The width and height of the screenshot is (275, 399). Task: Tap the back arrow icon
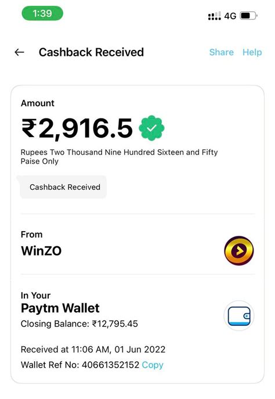click(19, 52)
